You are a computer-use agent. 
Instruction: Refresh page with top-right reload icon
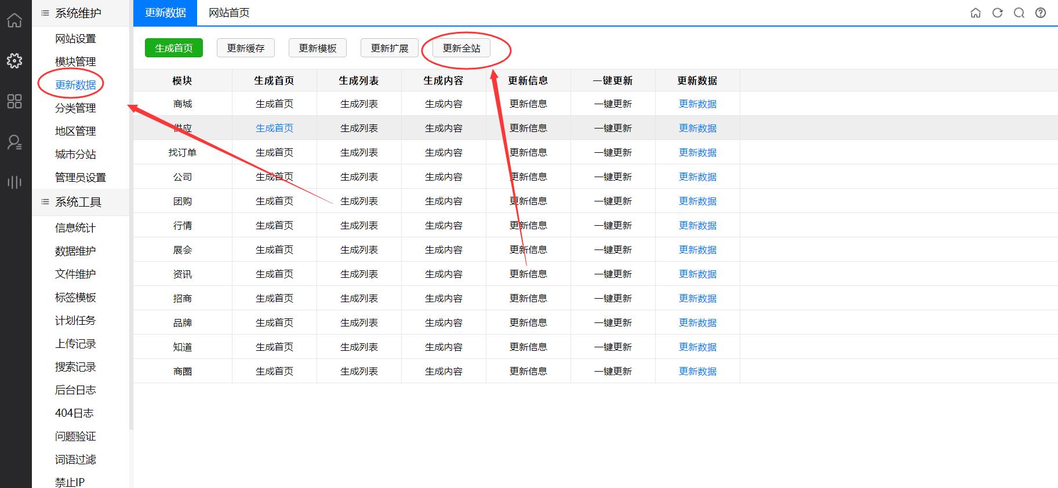click(997, 13)
